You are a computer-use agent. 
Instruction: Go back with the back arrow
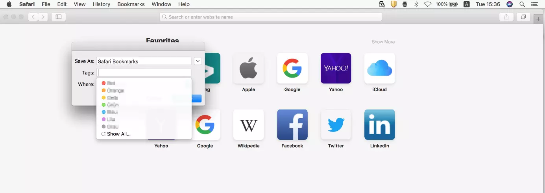click(33, 17)
